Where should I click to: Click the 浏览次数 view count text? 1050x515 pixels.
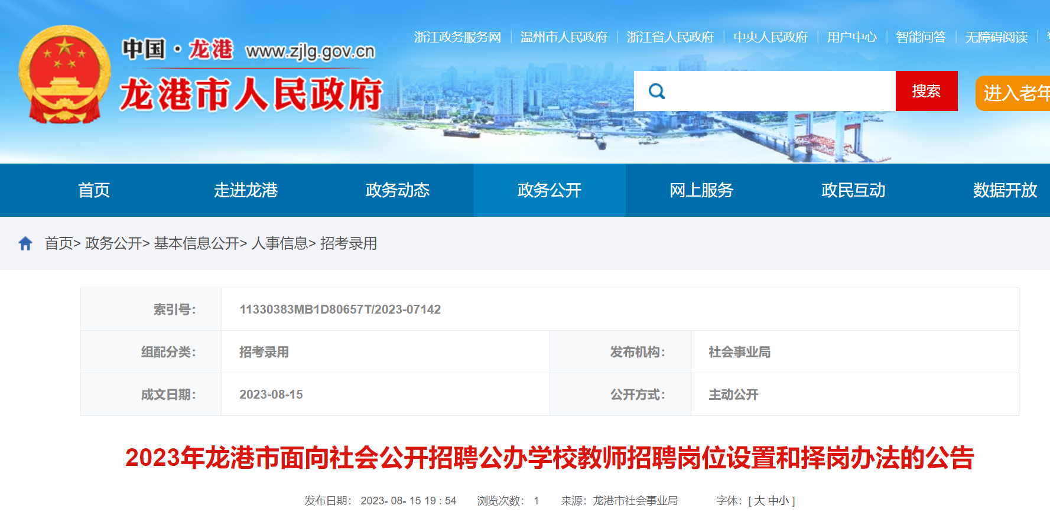coord(508,501)
